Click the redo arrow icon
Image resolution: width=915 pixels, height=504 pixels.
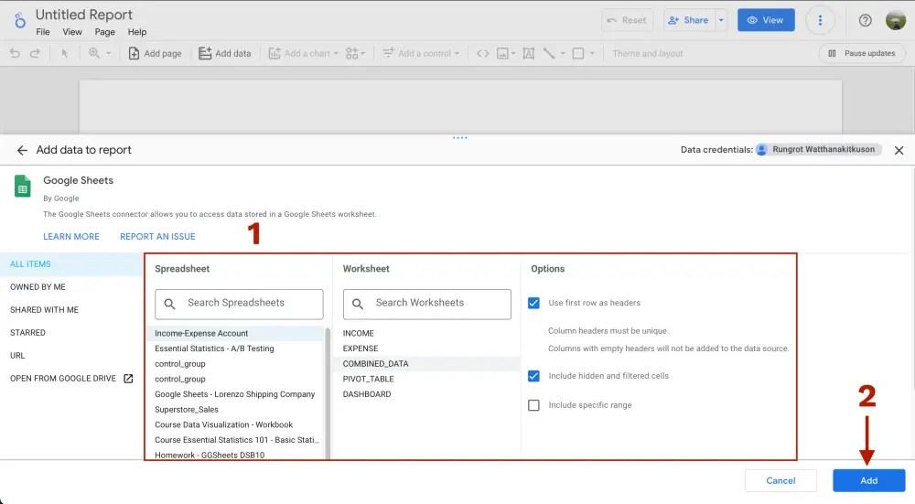point(35,54)
